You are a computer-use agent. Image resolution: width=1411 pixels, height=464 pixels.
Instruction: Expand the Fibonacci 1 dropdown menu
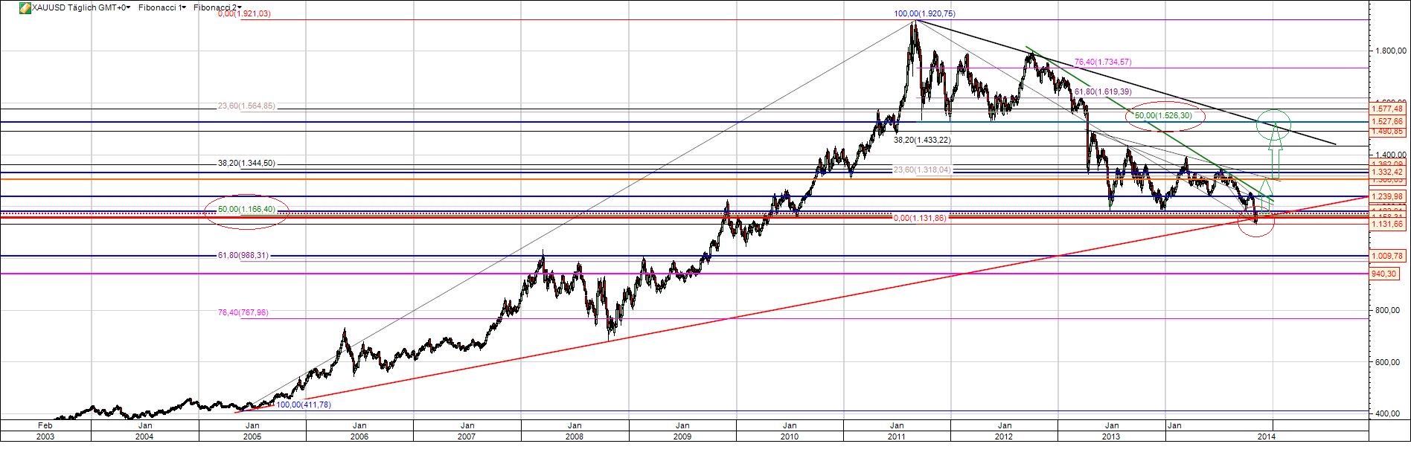tap(162, 7)
